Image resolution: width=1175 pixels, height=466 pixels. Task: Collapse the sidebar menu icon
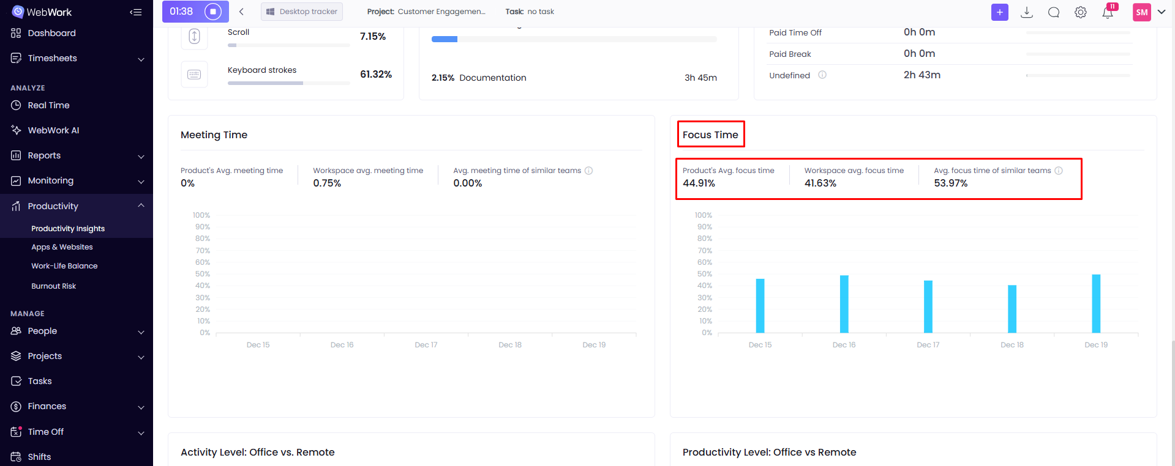pyautogui.click(x=136, y=12)
